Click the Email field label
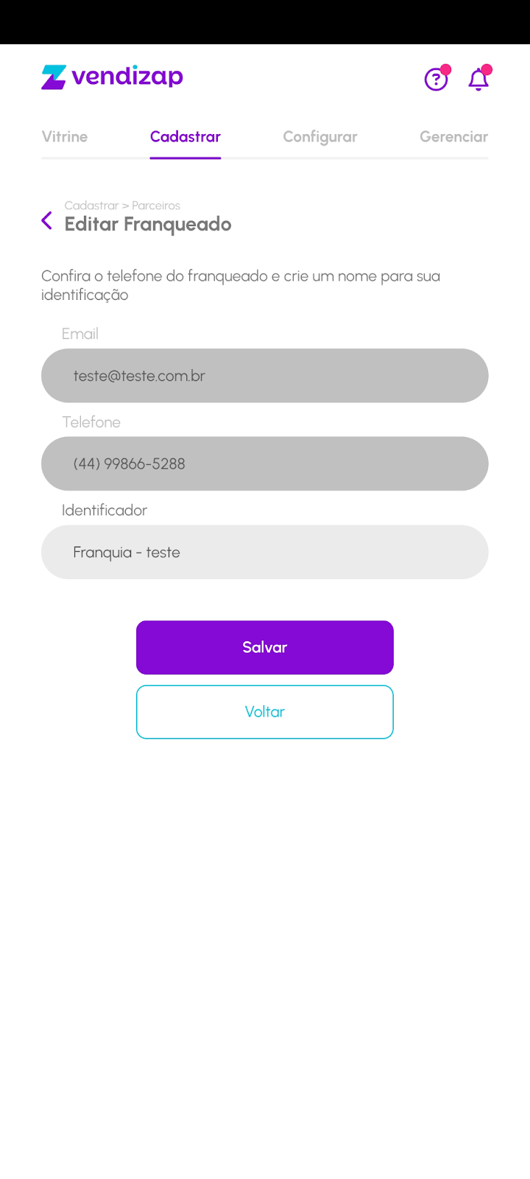The width and height of the screenshot is (530, 1179). (x=80, y=334)
